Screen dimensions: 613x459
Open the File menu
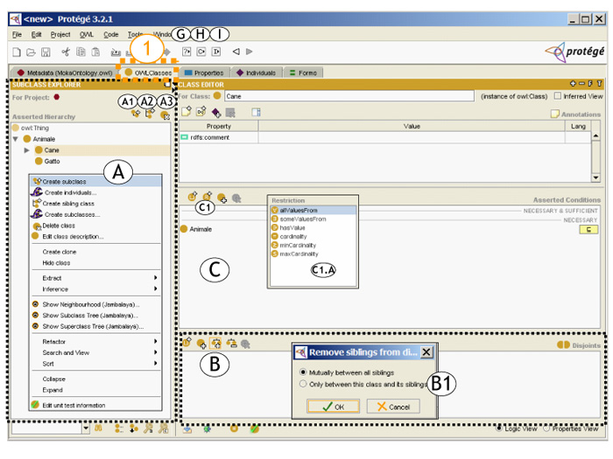point(17,34)
